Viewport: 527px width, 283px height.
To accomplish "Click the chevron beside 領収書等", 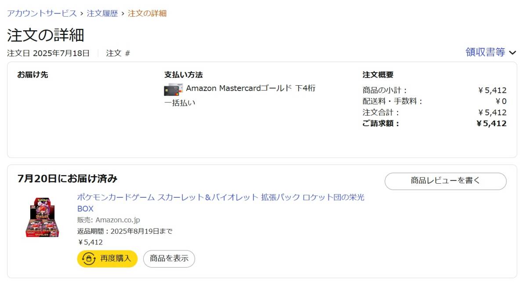I will 513,53.
